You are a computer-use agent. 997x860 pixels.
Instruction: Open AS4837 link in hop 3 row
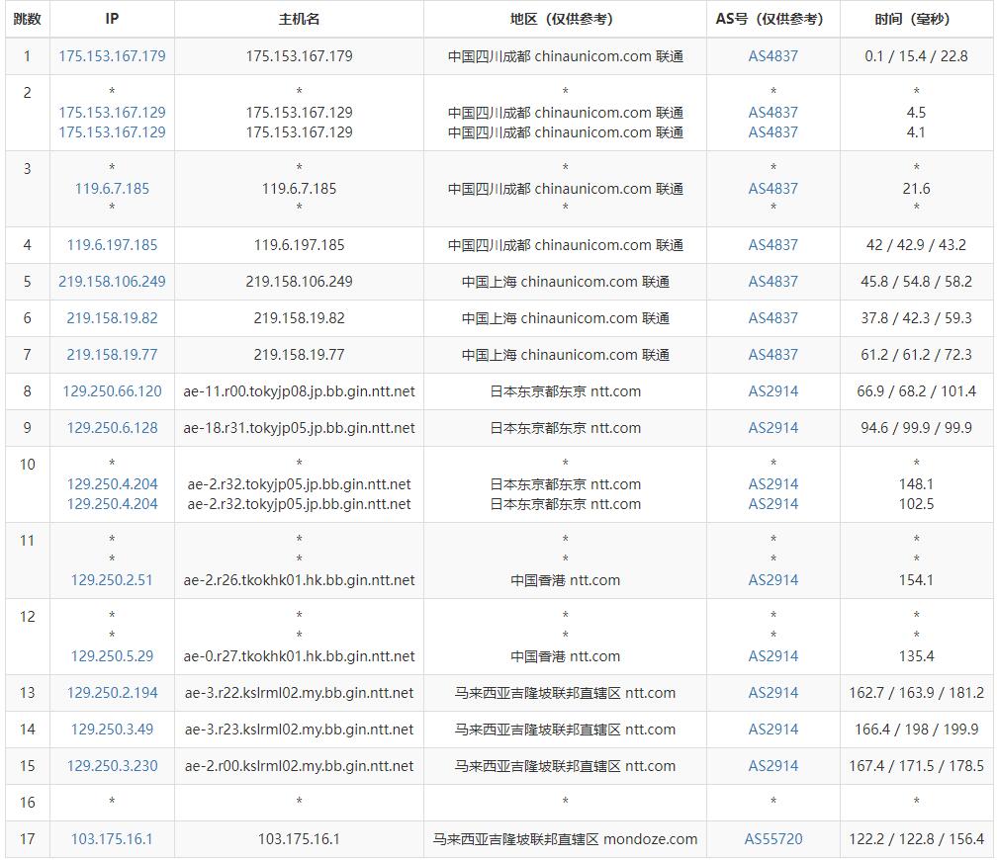tap(773, 188)
